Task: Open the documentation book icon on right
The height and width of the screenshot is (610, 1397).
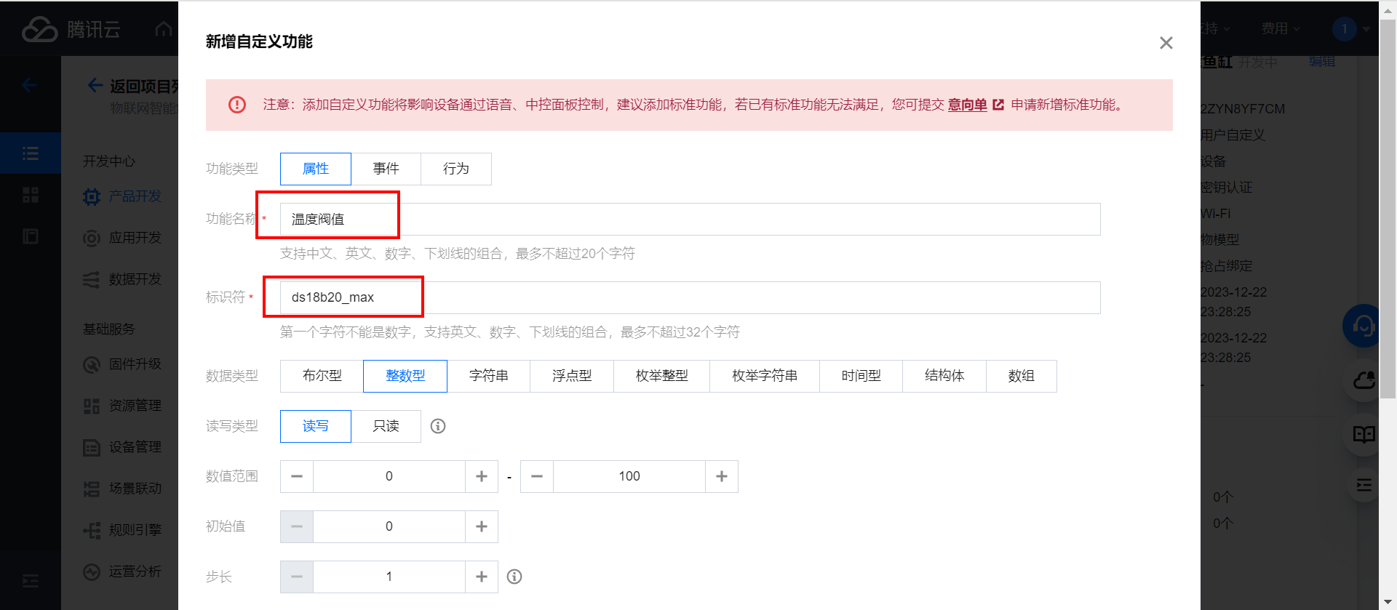Action: tap(1364, 435)
